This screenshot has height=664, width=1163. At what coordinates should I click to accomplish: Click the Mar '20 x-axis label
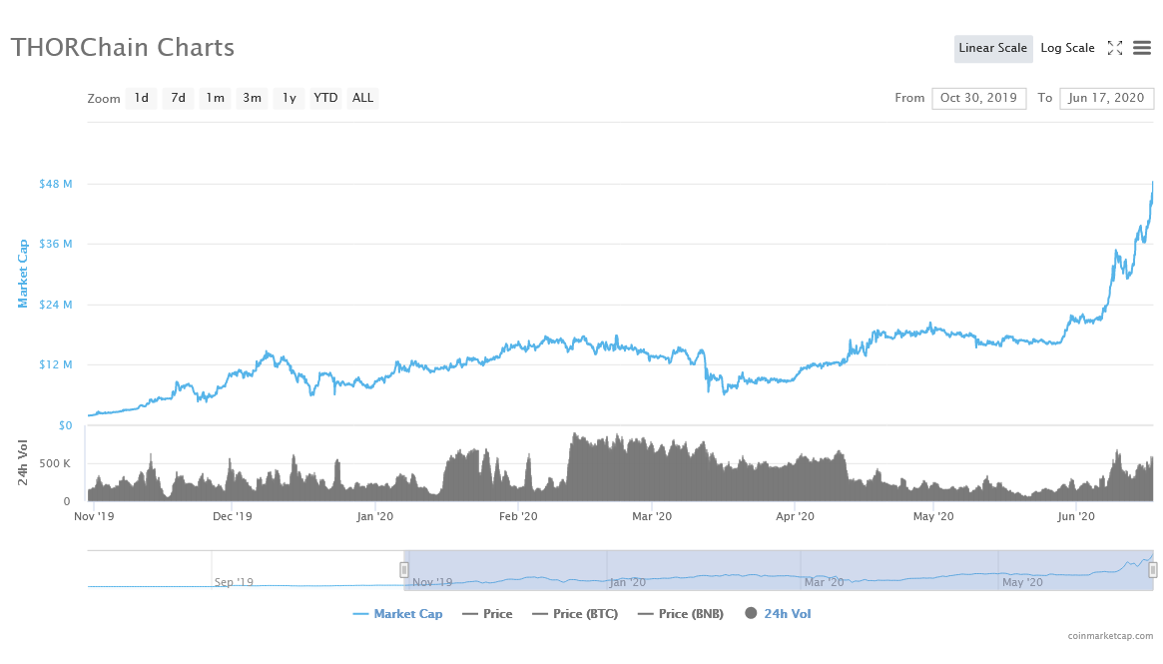(x=652, y=516)
